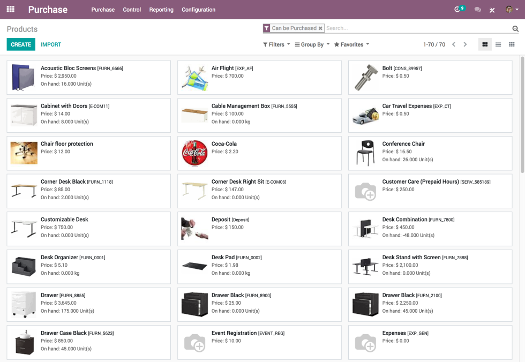Screen dimensions: 525x362
Task: Open the messaging conversations icon
Action: coord(477,9)
